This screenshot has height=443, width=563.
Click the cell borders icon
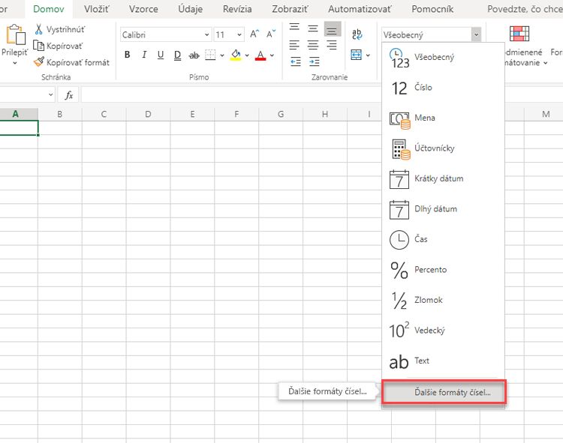(210, 55)
